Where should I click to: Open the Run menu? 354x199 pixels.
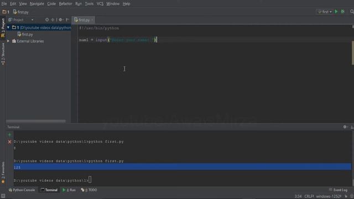coord(79,4)
